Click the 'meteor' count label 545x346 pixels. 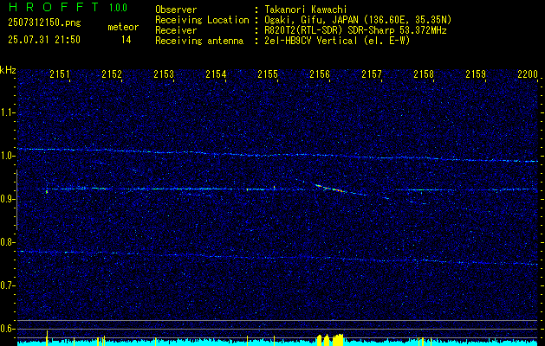(x=123, y=27)
